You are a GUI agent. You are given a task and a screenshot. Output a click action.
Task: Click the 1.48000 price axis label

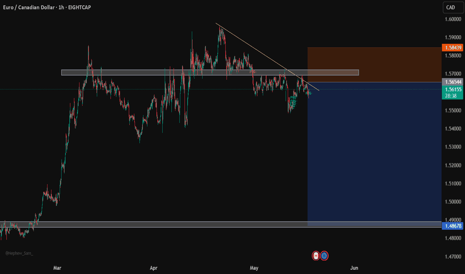click(453, 238)
